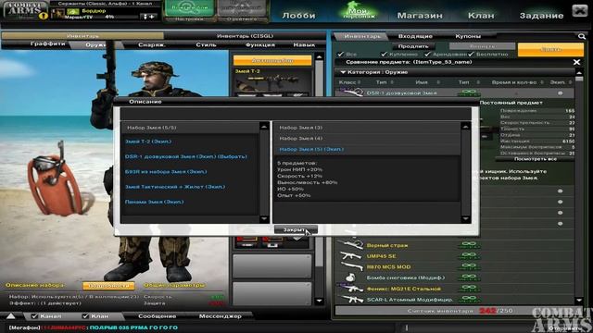Click the Закрыть button in the dialog
Screen dimensions: 593x333
[296, 229]
